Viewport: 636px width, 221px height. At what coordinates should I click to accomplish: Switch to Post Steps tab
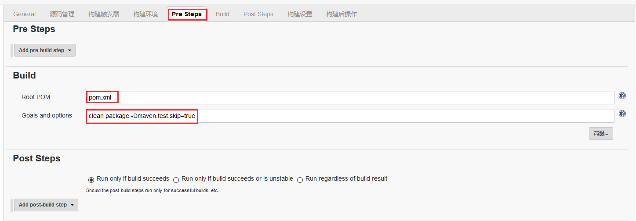click(258, 14)
